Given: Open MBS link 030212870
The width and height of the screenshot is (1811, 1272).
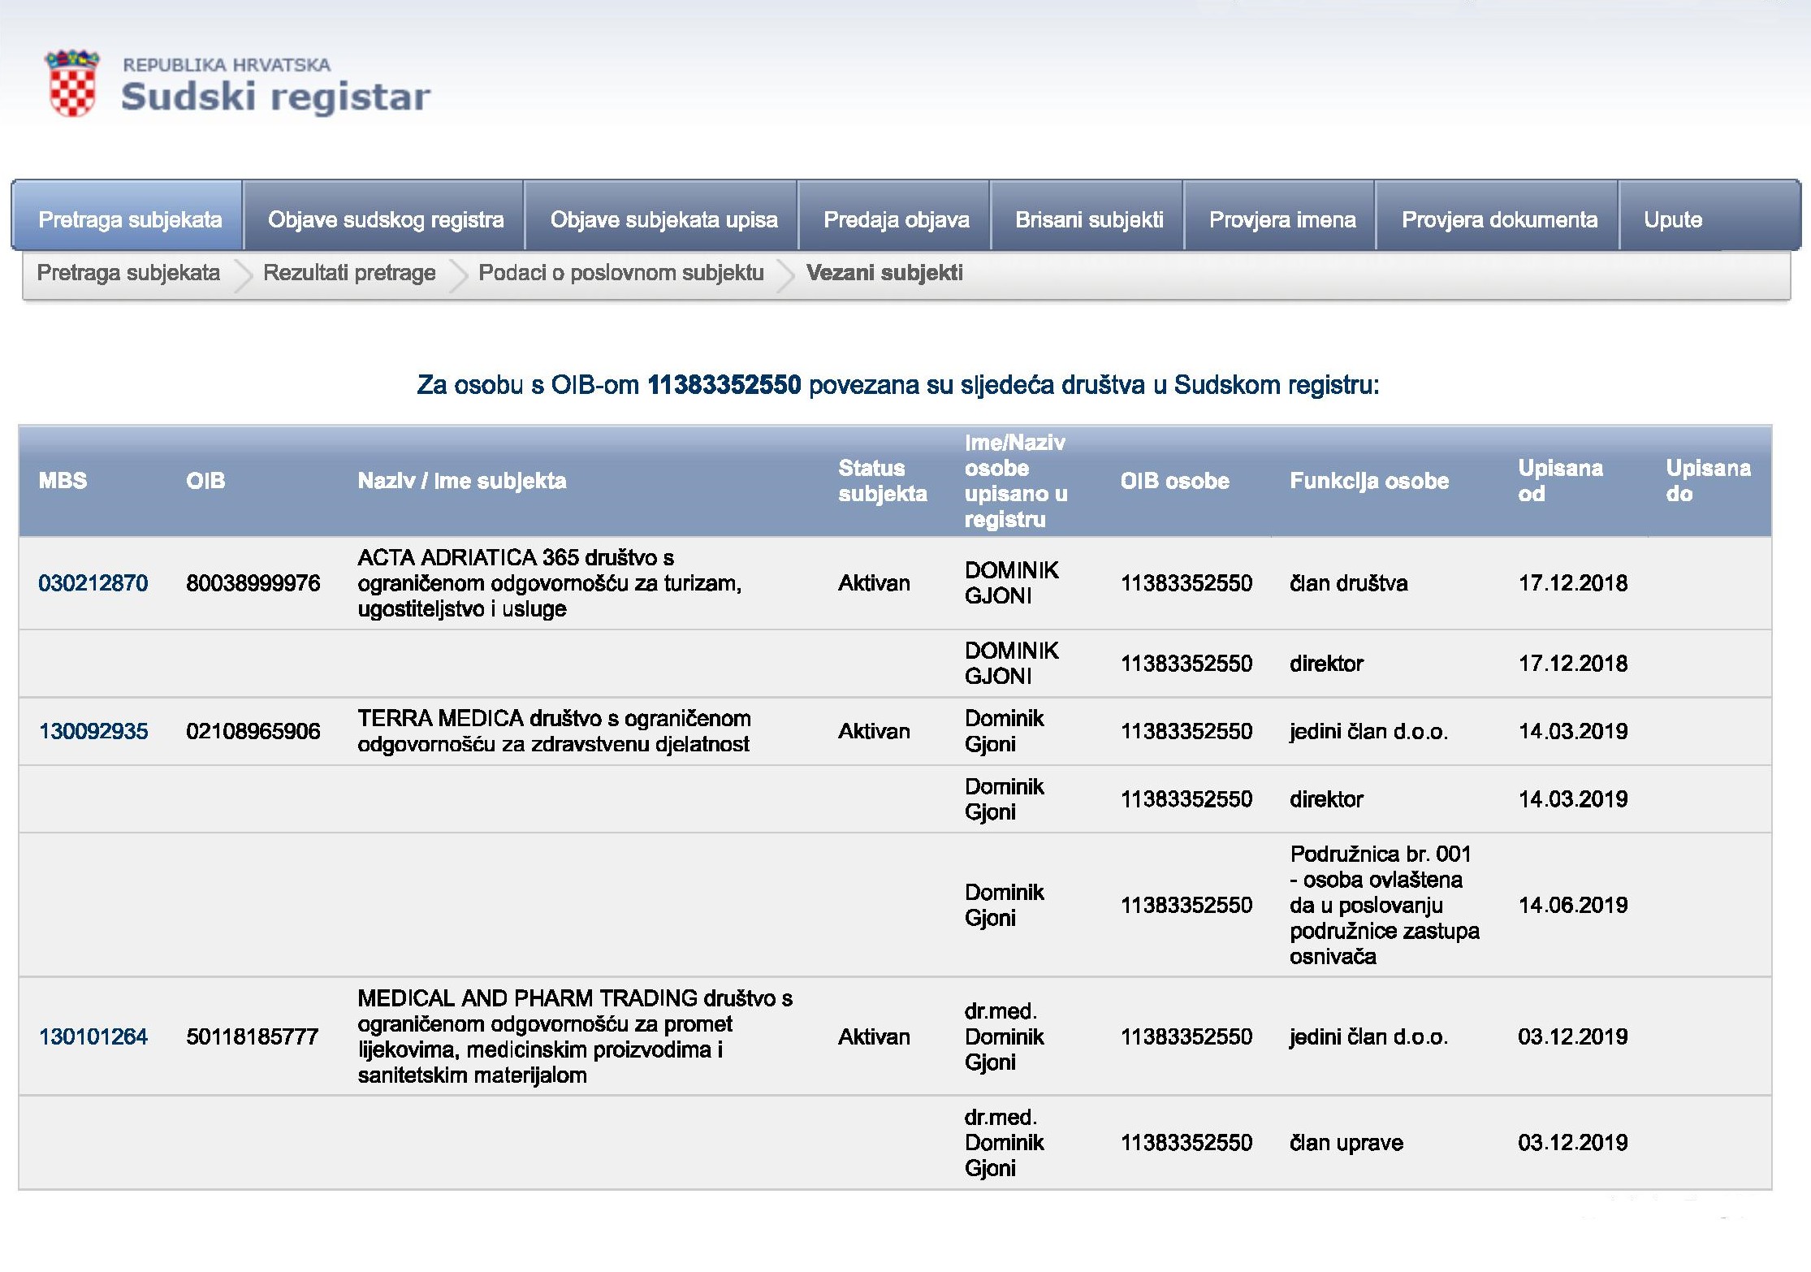Looking at the screenshot, I should (x=93, y=583).
